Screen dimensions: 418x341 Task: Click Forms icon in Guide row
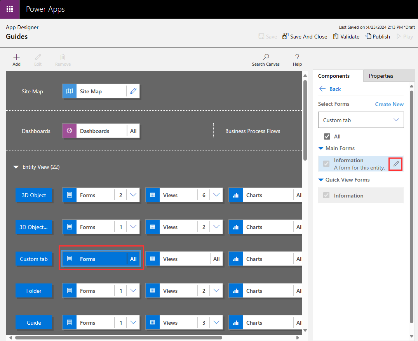pos(70,322)
